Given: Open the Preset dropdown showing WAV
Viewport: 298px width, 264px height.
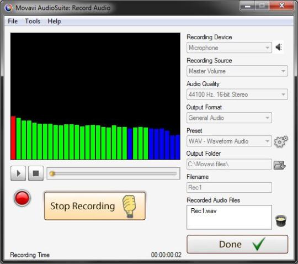Looking at the screenshot, I should tap(229, 141).
